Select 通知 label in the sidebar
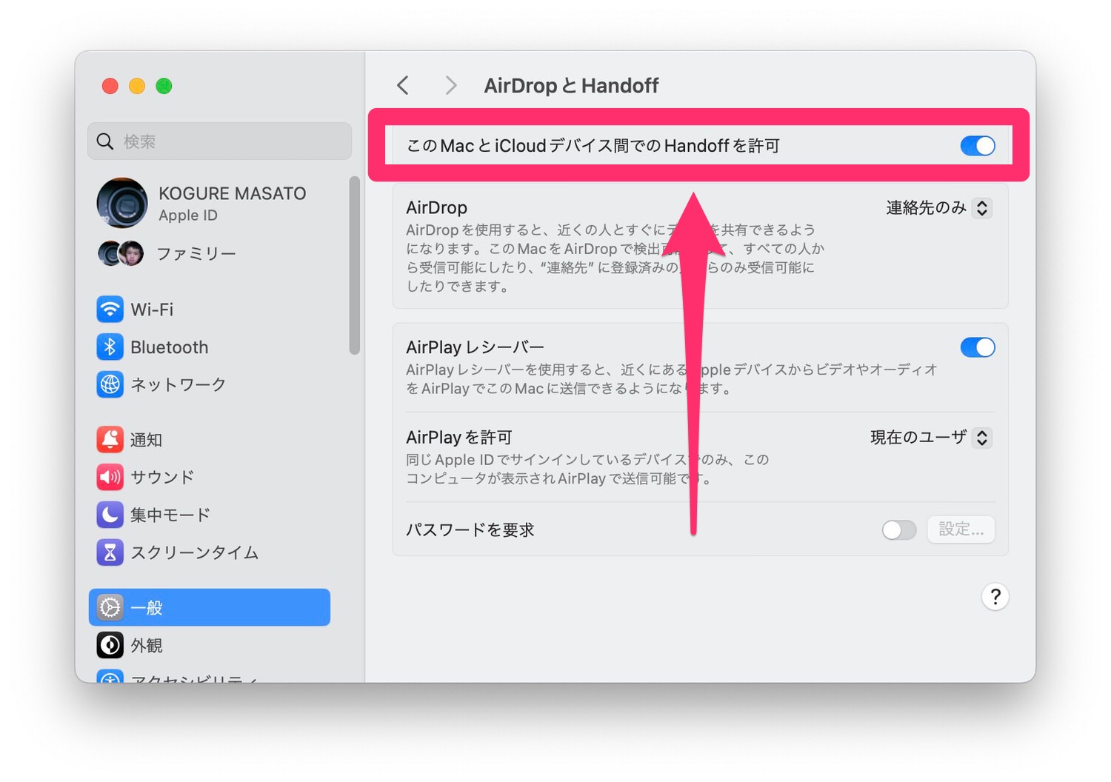 (146, 439)
